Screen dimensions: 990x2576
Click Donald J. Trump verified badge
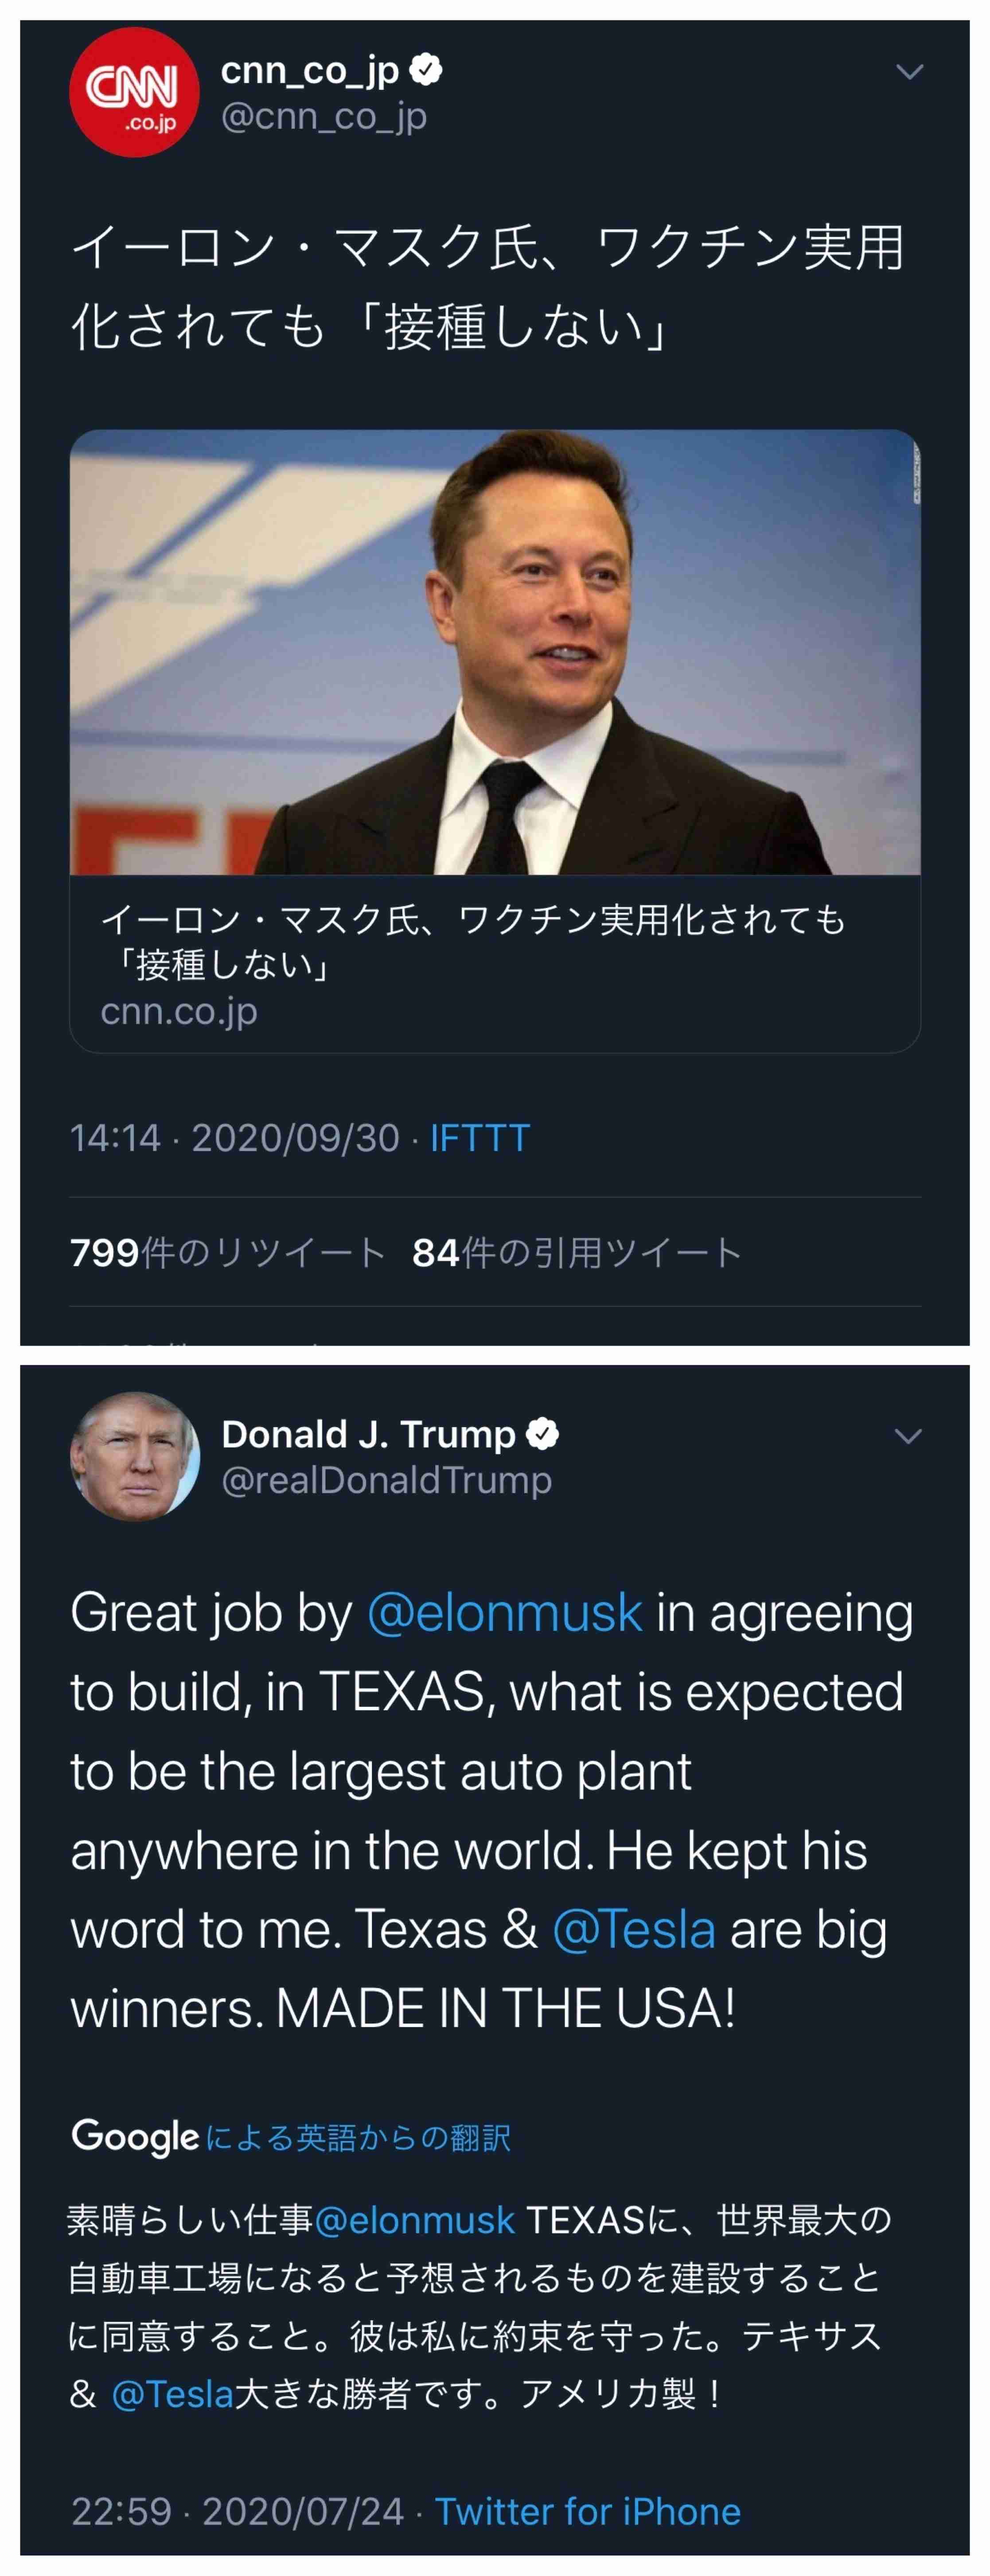542,1434
